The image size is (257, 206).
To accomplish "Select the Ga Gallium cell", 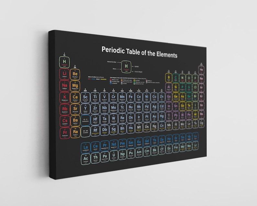I will tap(169, 97).
